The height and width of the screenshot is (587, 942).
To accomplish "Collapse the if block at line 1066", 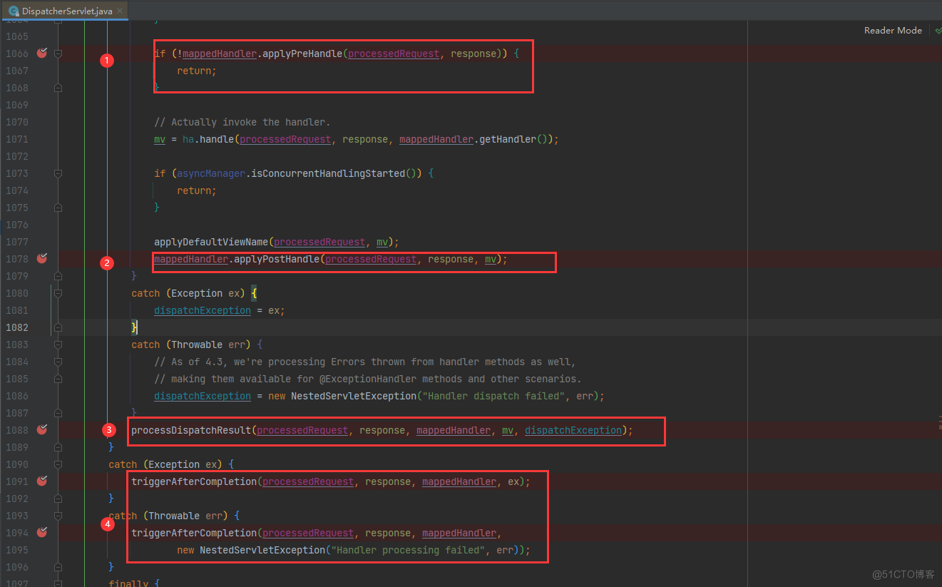I will 58,53.
